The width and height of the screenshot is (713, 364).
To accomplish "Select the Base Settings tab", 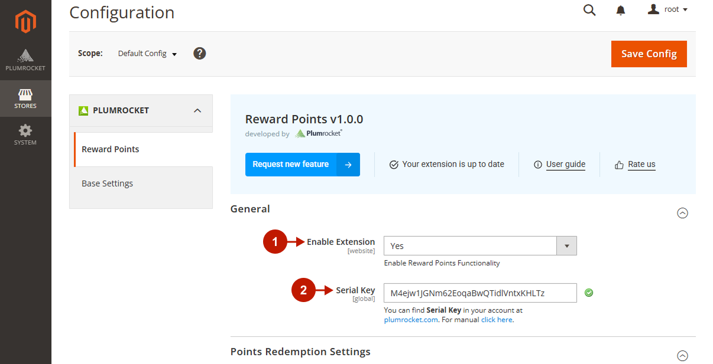I will click(x=108, y=183).
